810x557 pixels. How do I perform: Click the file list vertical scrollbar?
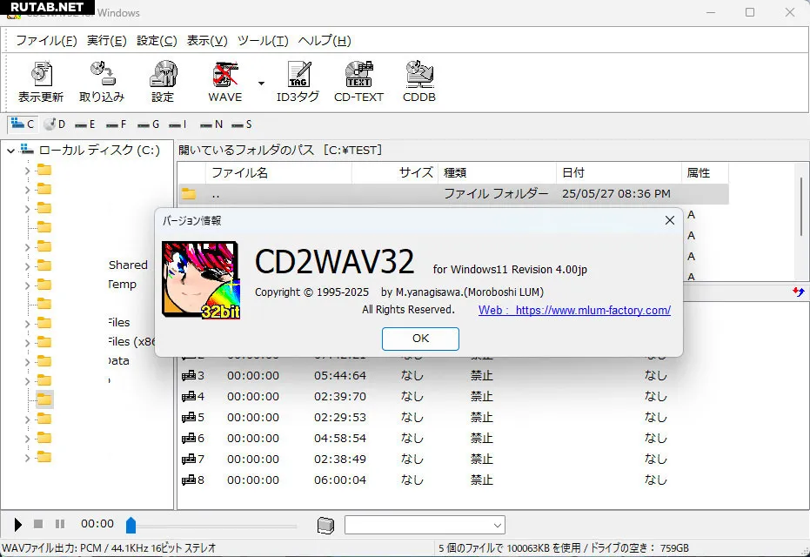tap(801, 206)
